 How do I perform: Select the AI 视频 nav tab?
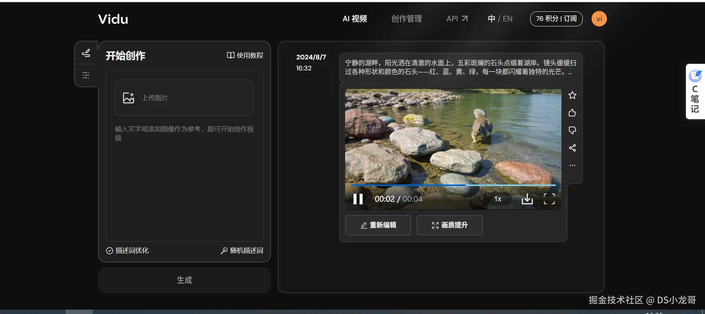point(355,19)
